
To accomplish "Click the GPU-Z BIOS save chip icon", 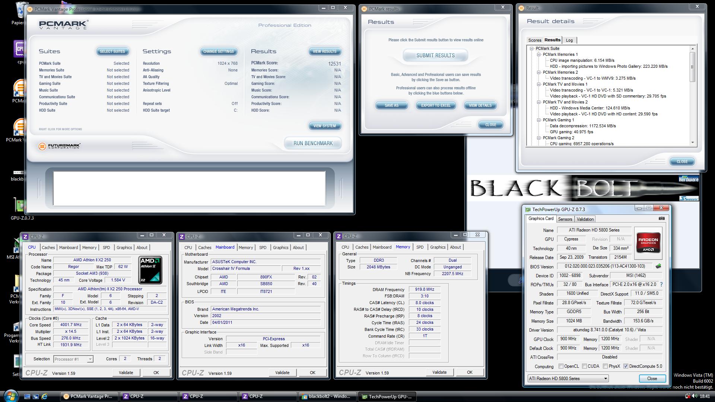I will (x=658, y=266).
